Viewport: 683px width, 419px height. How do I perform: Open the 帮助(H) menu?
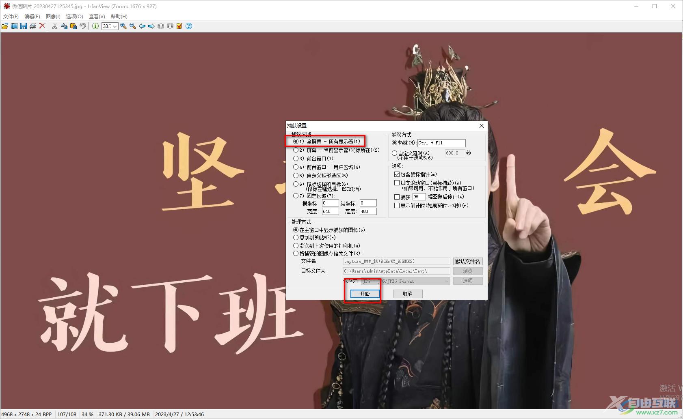pyautogui.click(x=119, y=16)
